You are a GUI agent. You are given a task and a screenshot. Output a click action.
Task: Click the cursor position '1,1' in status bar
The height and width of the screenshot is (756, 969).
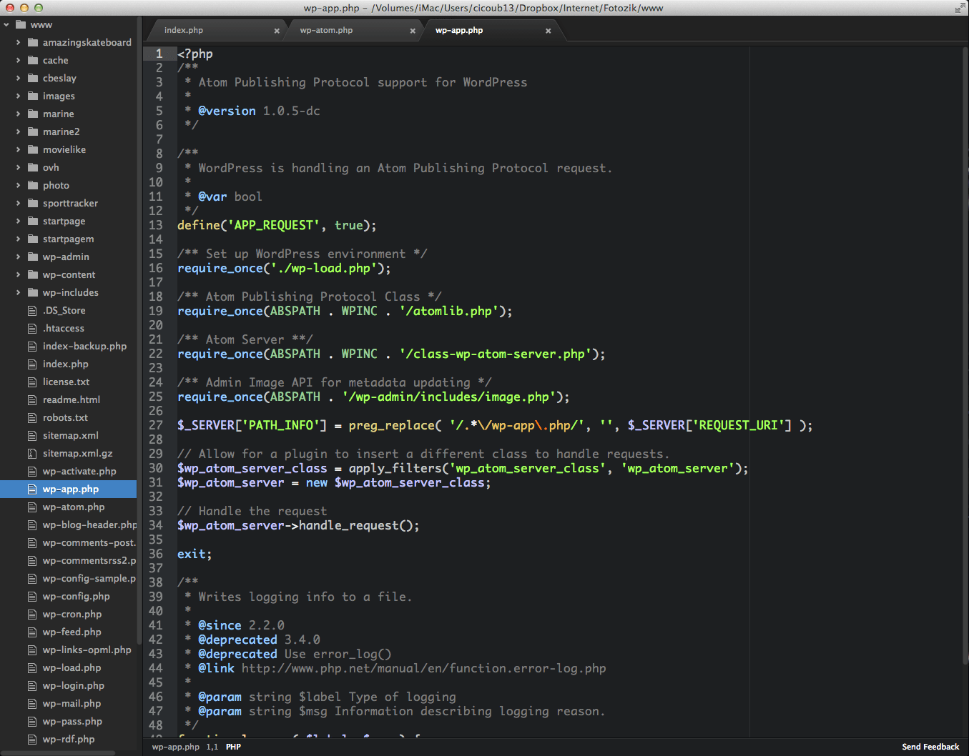(212, 747)
